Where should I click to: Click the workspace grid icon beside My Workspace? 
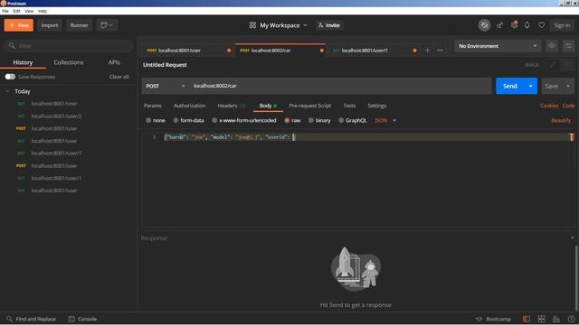[x=252, y=25]
